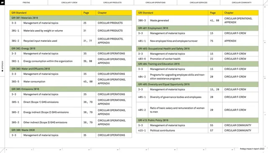The image size is (268, 153).
Task: Click the '57' page cell
Action: point(215,130)
